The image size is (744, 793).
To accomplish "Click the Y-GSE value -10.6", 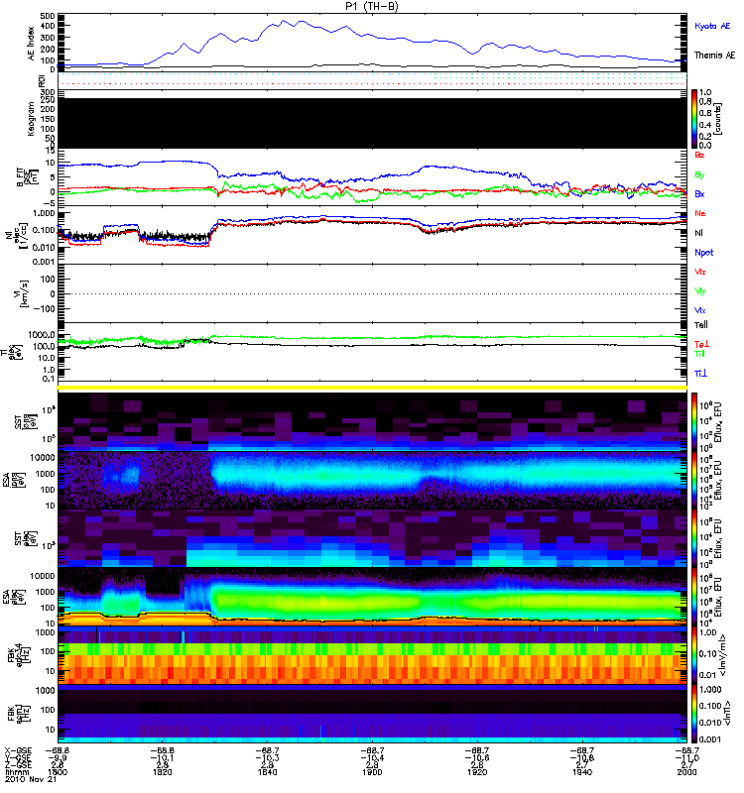I will [477, 758].
